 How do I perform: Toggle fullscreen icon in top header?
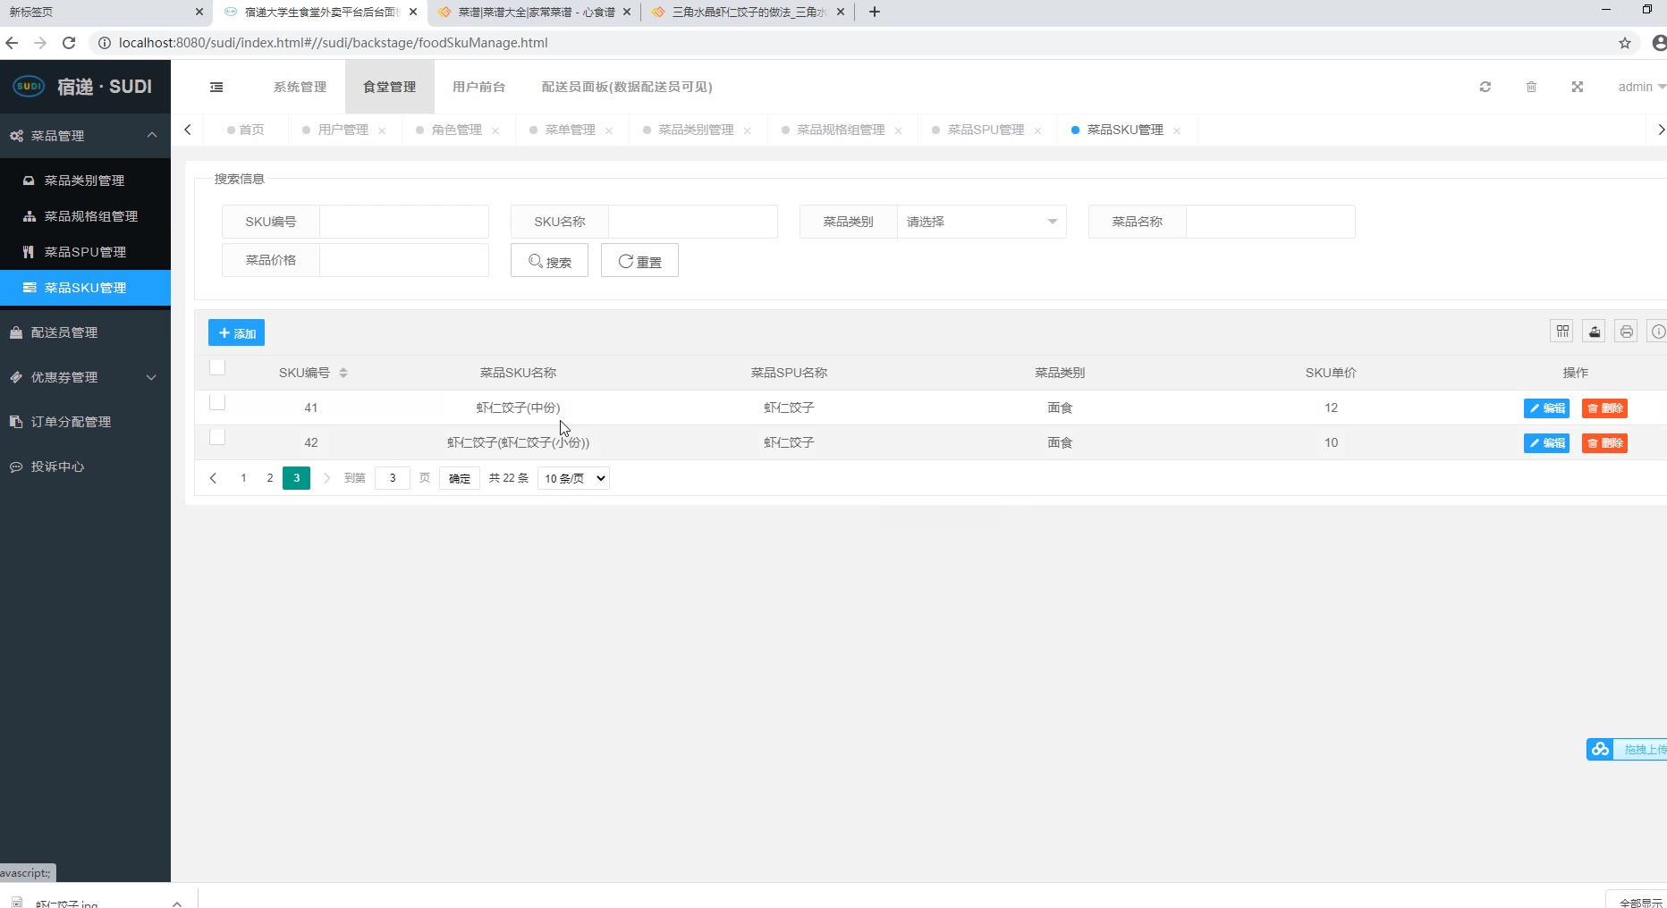(x=1578, y=87)
